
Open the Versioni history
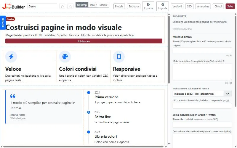(x=177, y=7)
